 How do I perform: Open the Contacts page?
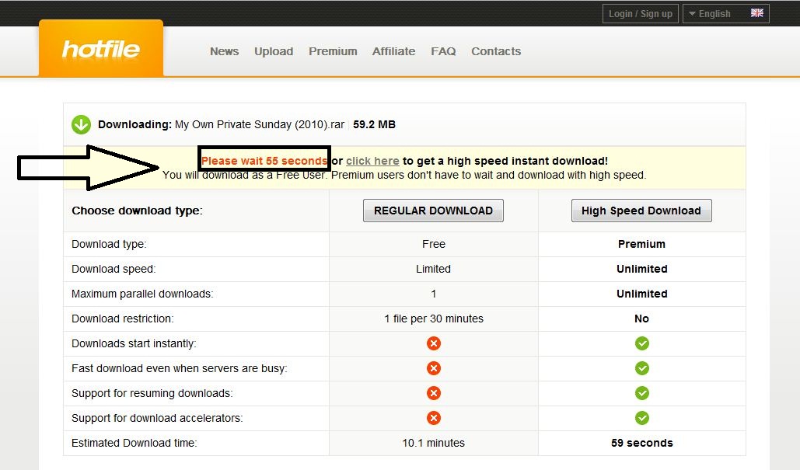(x=496, y=51)
